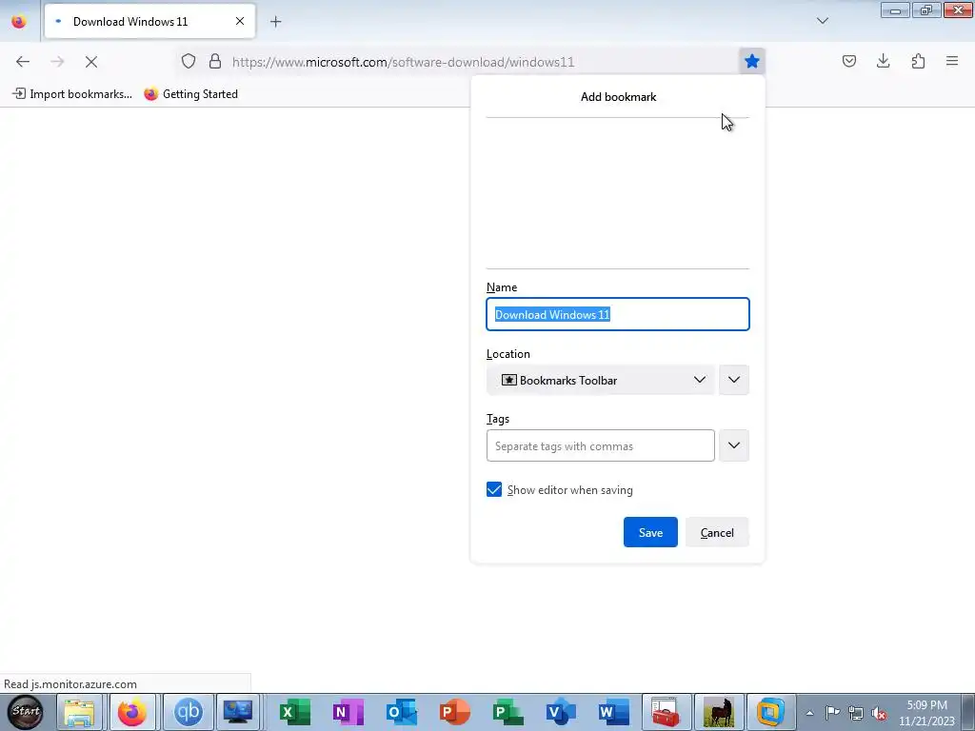
Task: Launch Visio from taskbar
Action: point(560,712)
